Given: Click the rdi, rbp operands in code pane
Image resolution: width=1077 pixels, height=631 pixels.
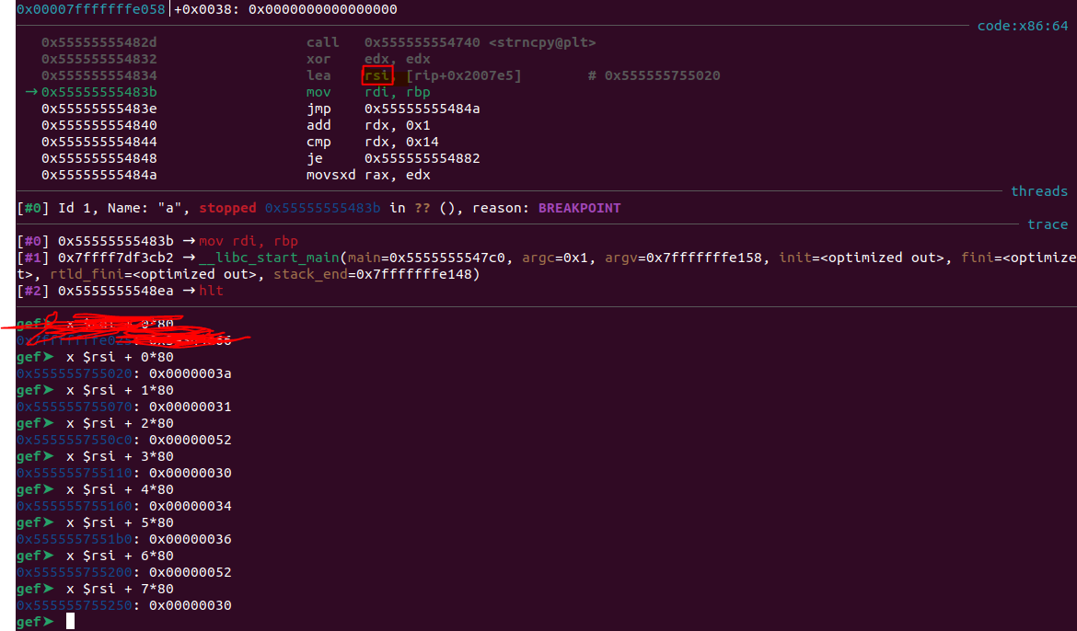Looking at the screenshot, I should pos(397,91).
